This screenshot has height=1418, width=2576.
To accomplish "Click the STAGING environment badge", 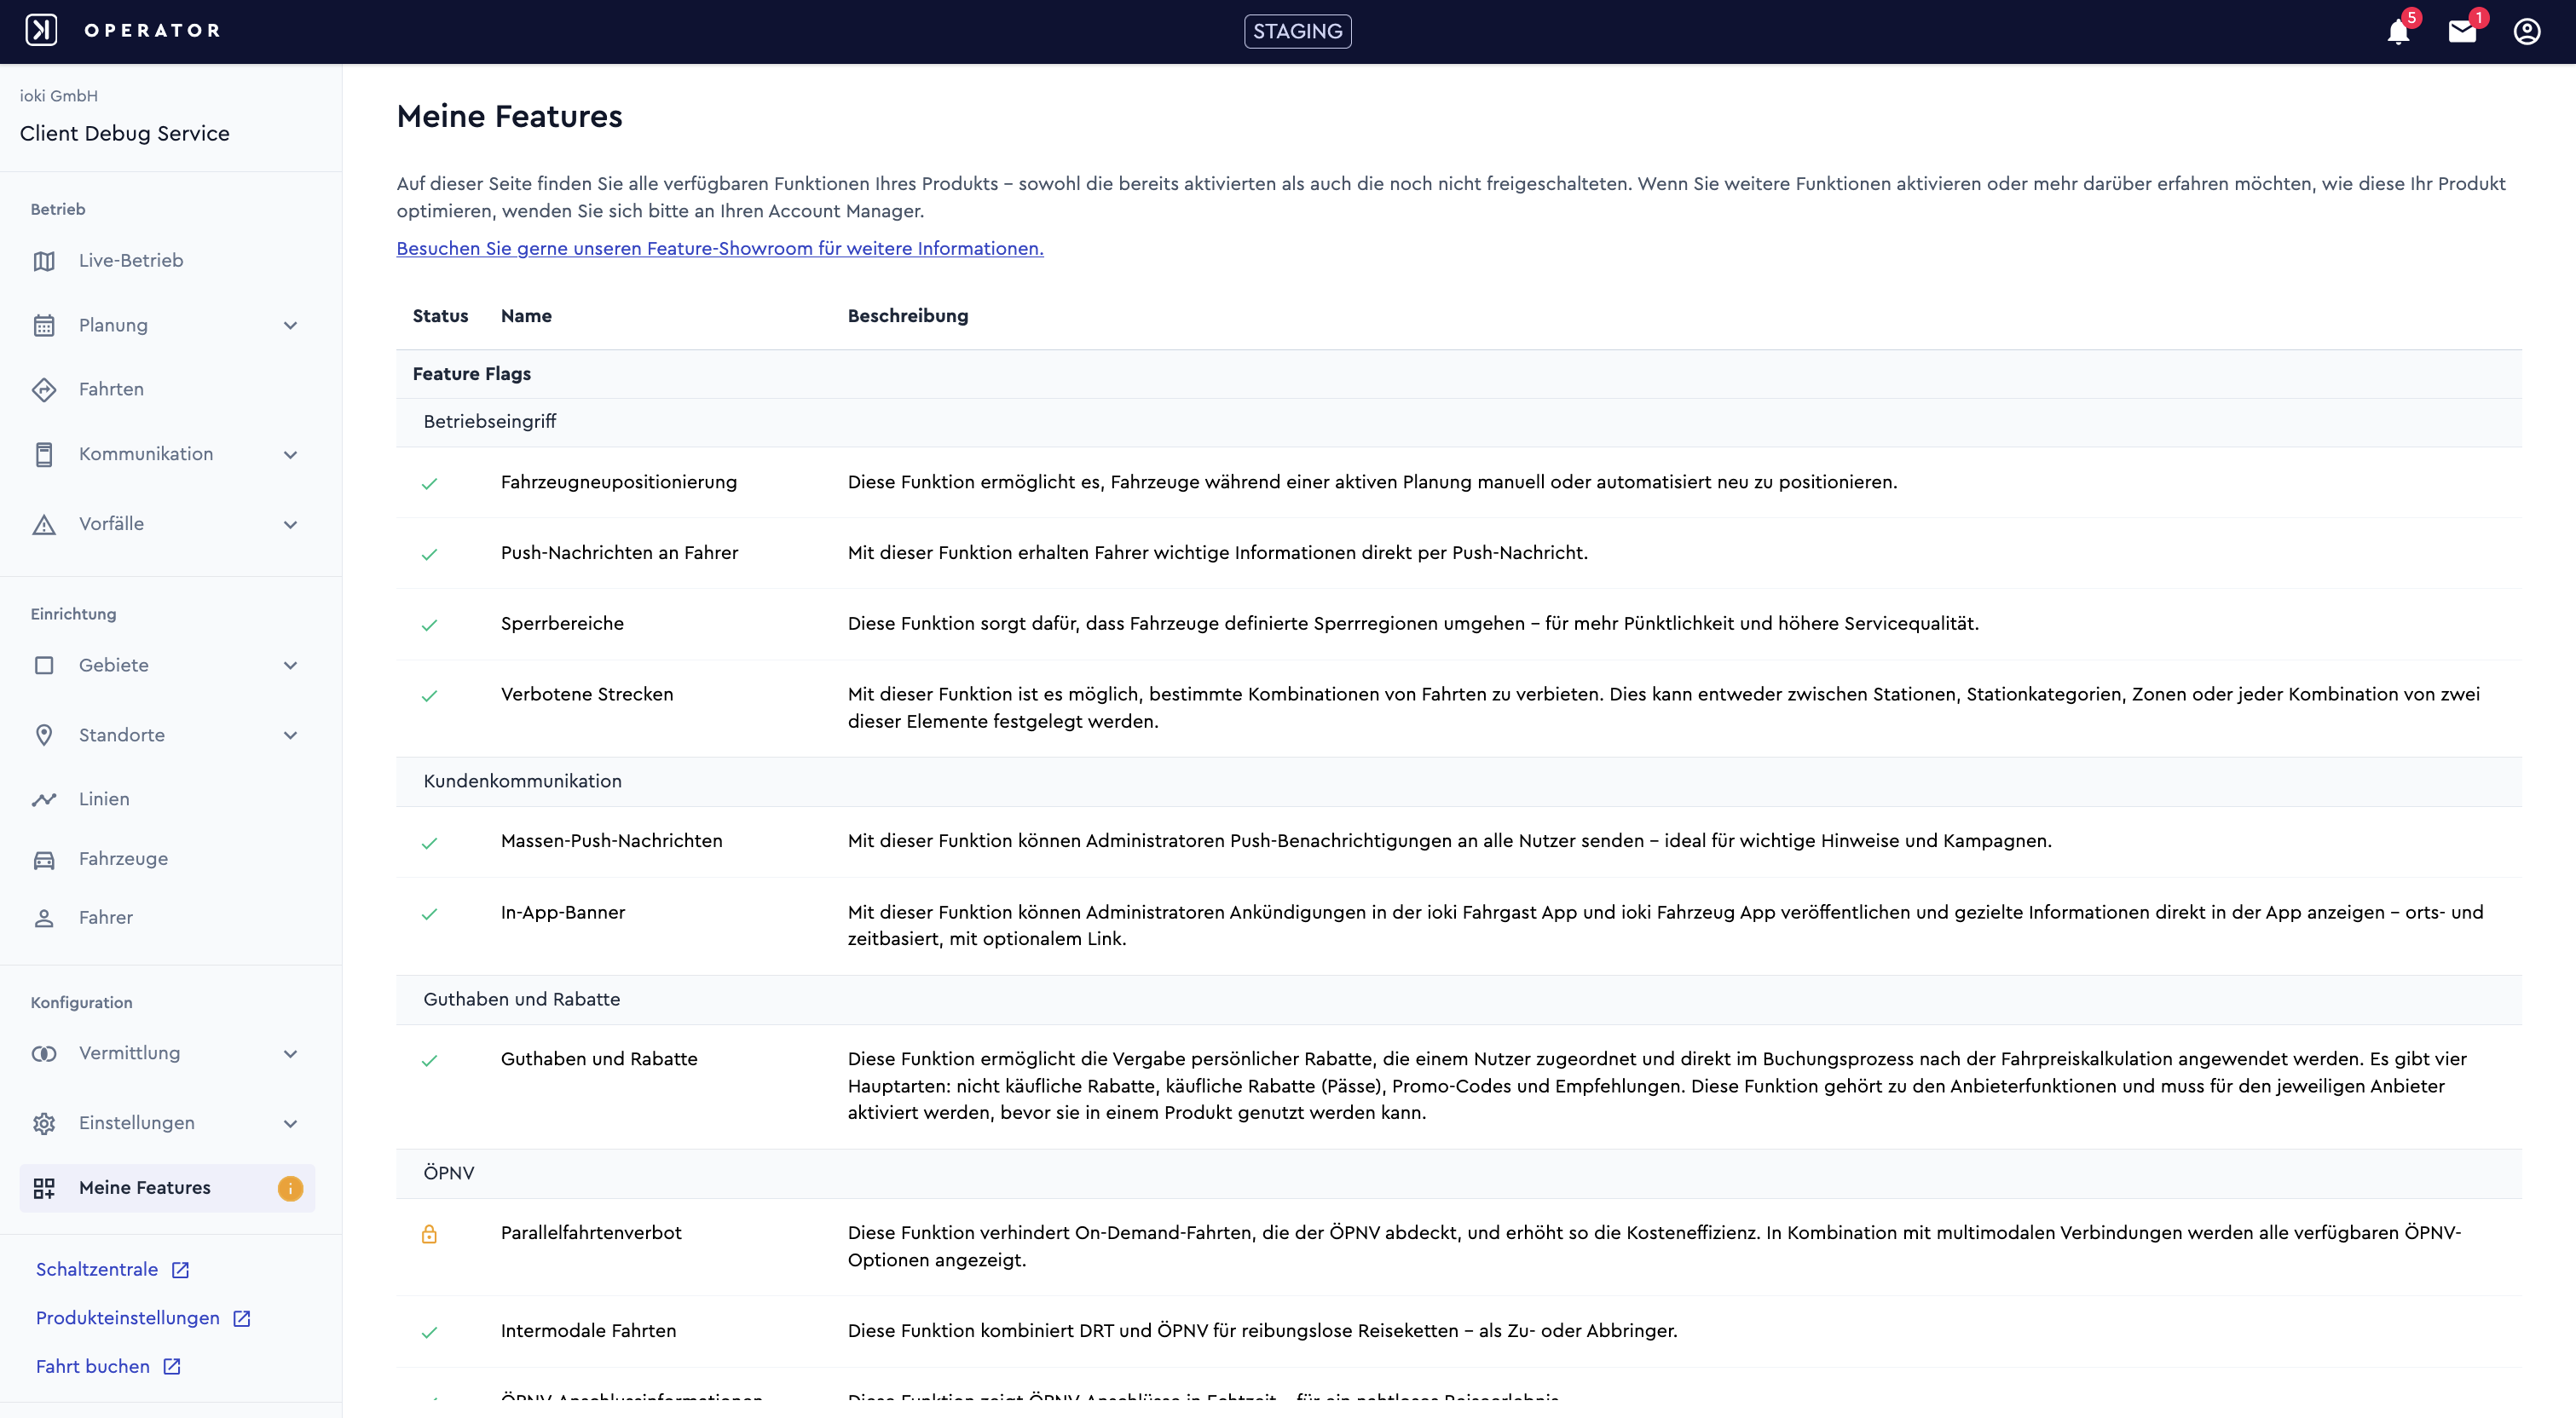I will (x=1297, y=32).
